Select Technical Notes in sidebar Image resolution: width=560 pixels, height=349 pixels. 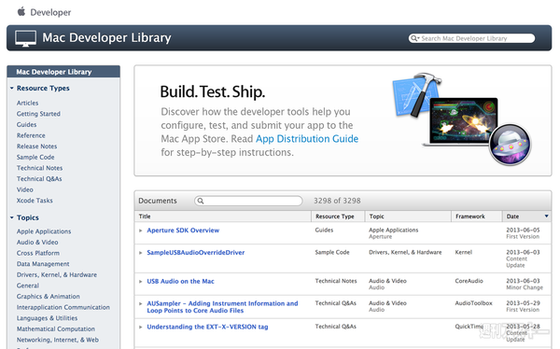[x=39, y=168]
